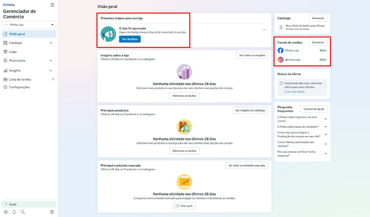Click the search magnifier icon
This screenshot has width=370, height=217.
click(x=23, y=212)
